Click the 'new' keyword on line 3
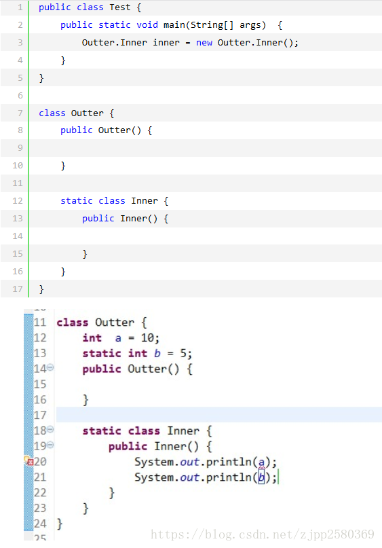This screenshot has width=382, height=548. point(204,43)
